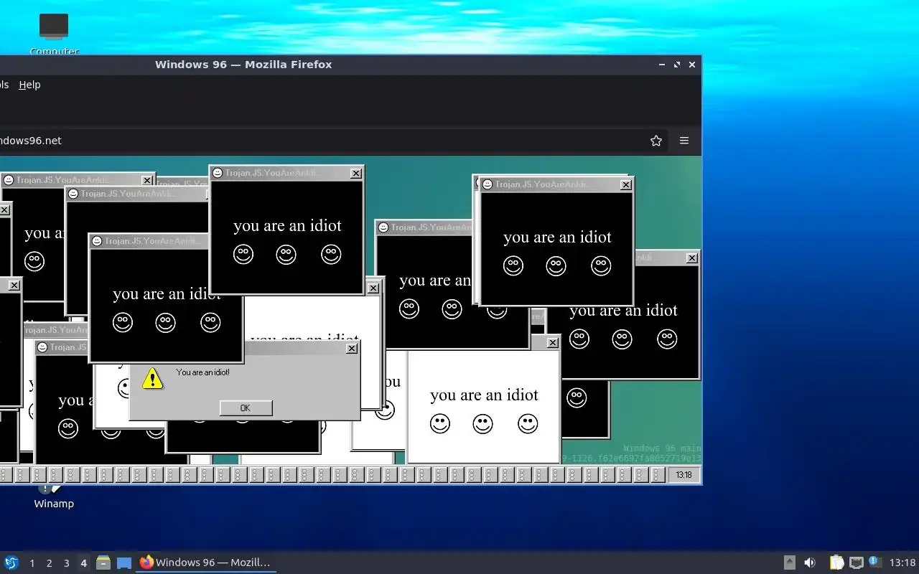Close the black popup touching Firefox's right edge
This screenshot has height=574, width=919.
click(x=692, y=258)
